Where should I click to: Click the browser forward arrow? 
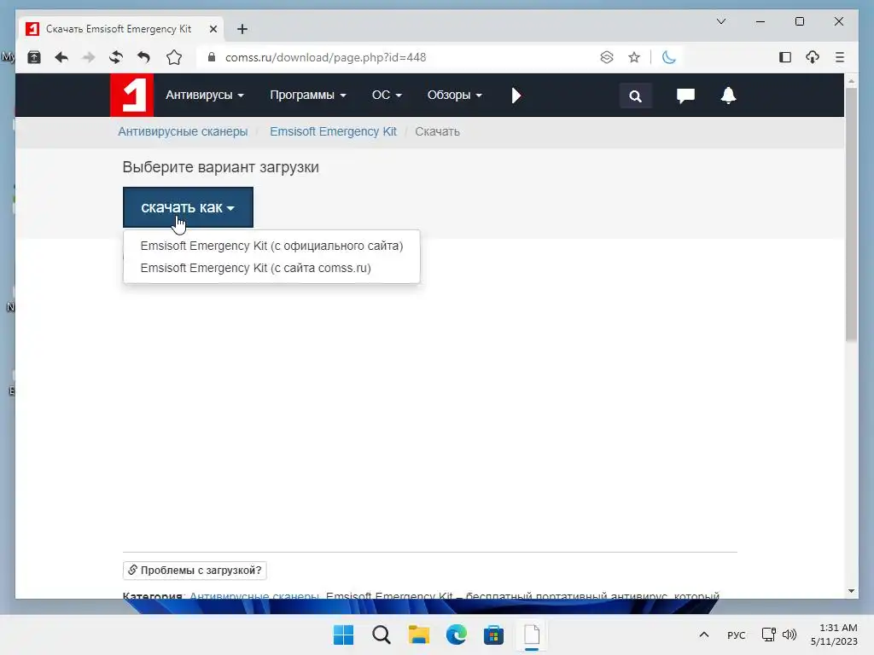[89, 57]
